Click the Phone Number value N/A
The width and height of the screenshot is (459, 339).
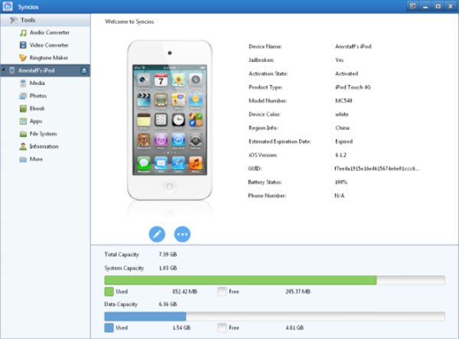click(x=339, y=196)
